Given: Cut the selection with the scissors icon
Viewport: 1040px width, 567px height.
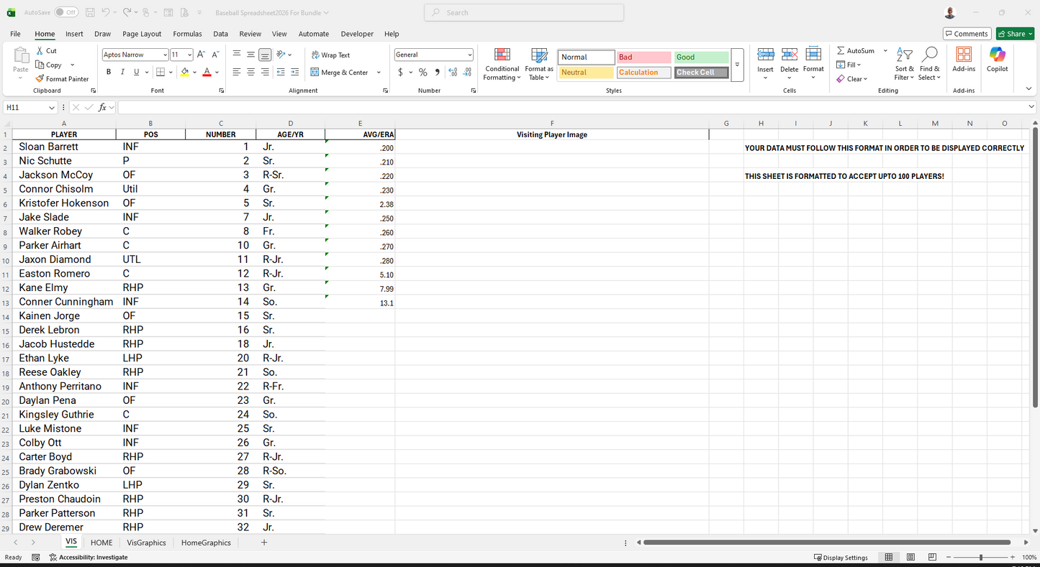Looking at the screenshot, I should (x=46, y=51).
